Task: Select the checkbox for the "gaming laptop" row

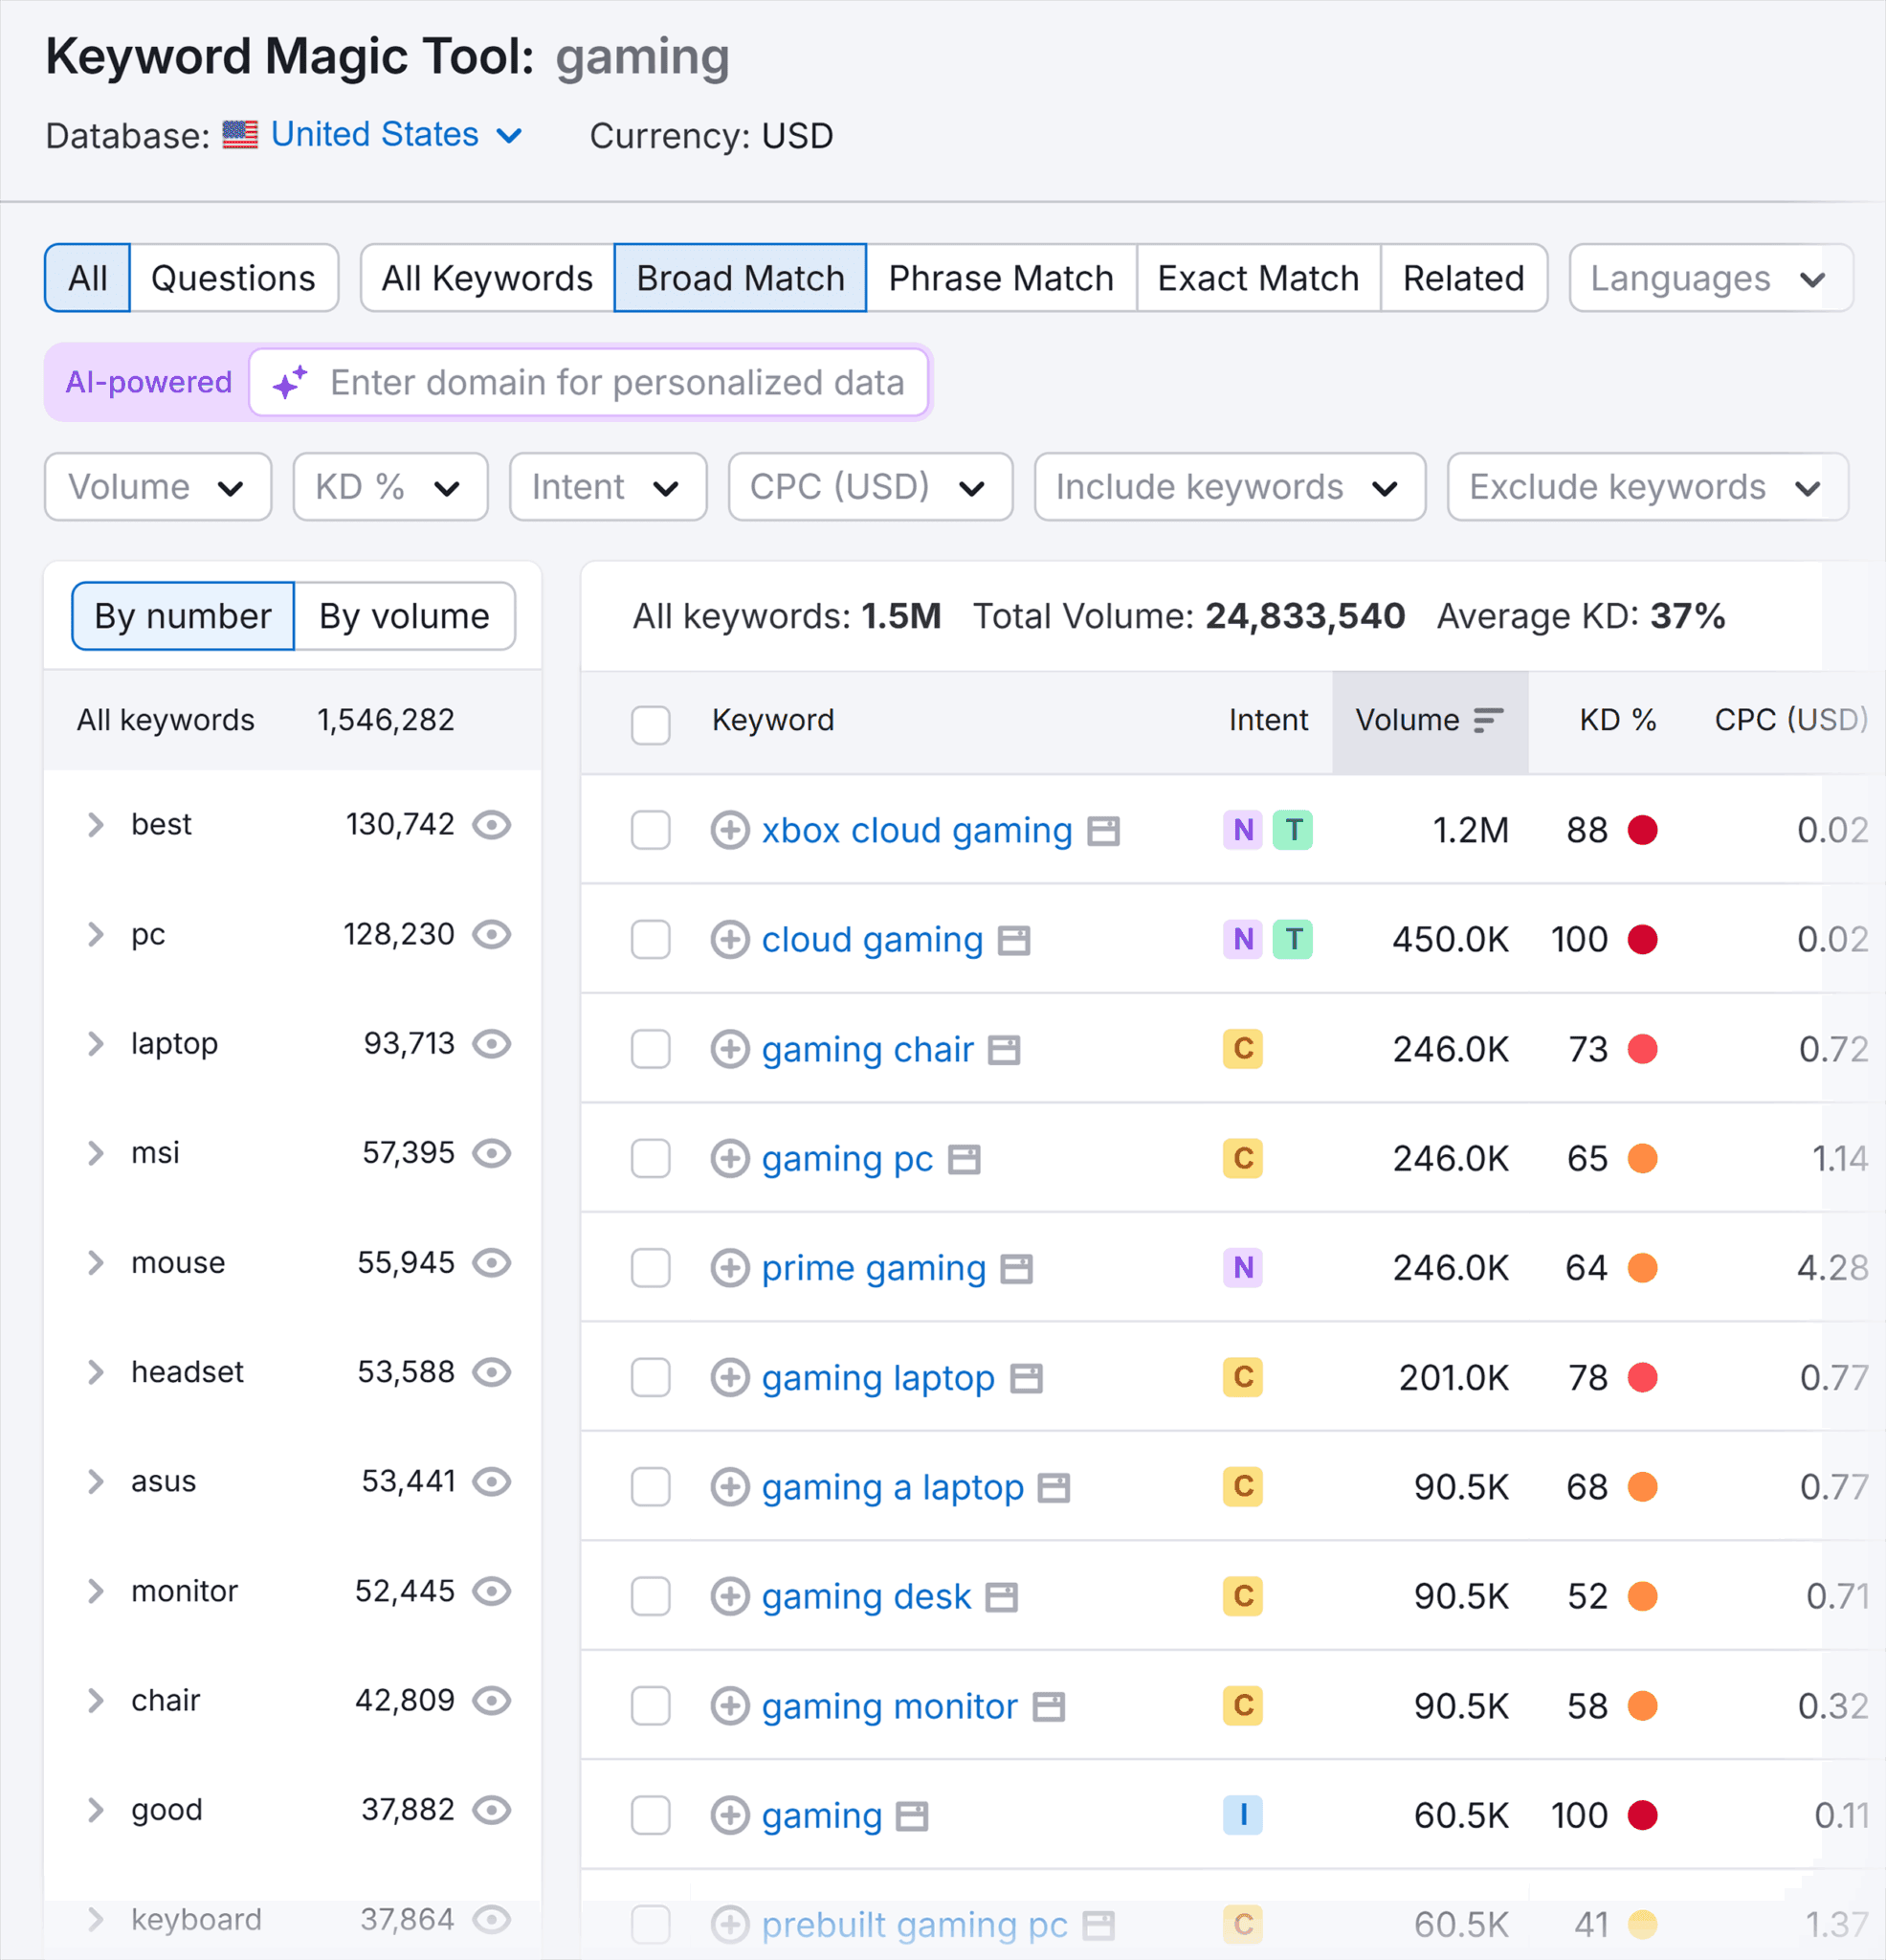Action: [650, 1377]
